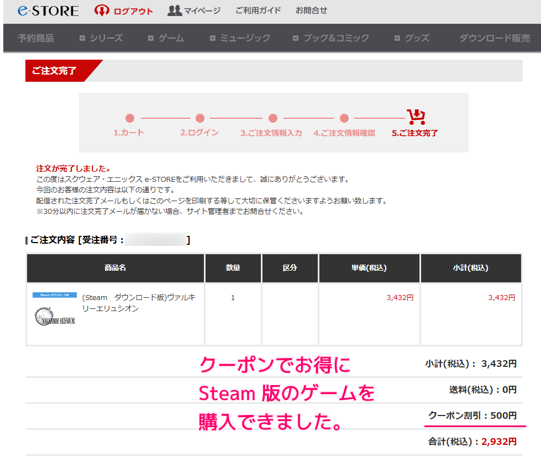Open the シリーズ dropdown menu

[x=106, y=38]
